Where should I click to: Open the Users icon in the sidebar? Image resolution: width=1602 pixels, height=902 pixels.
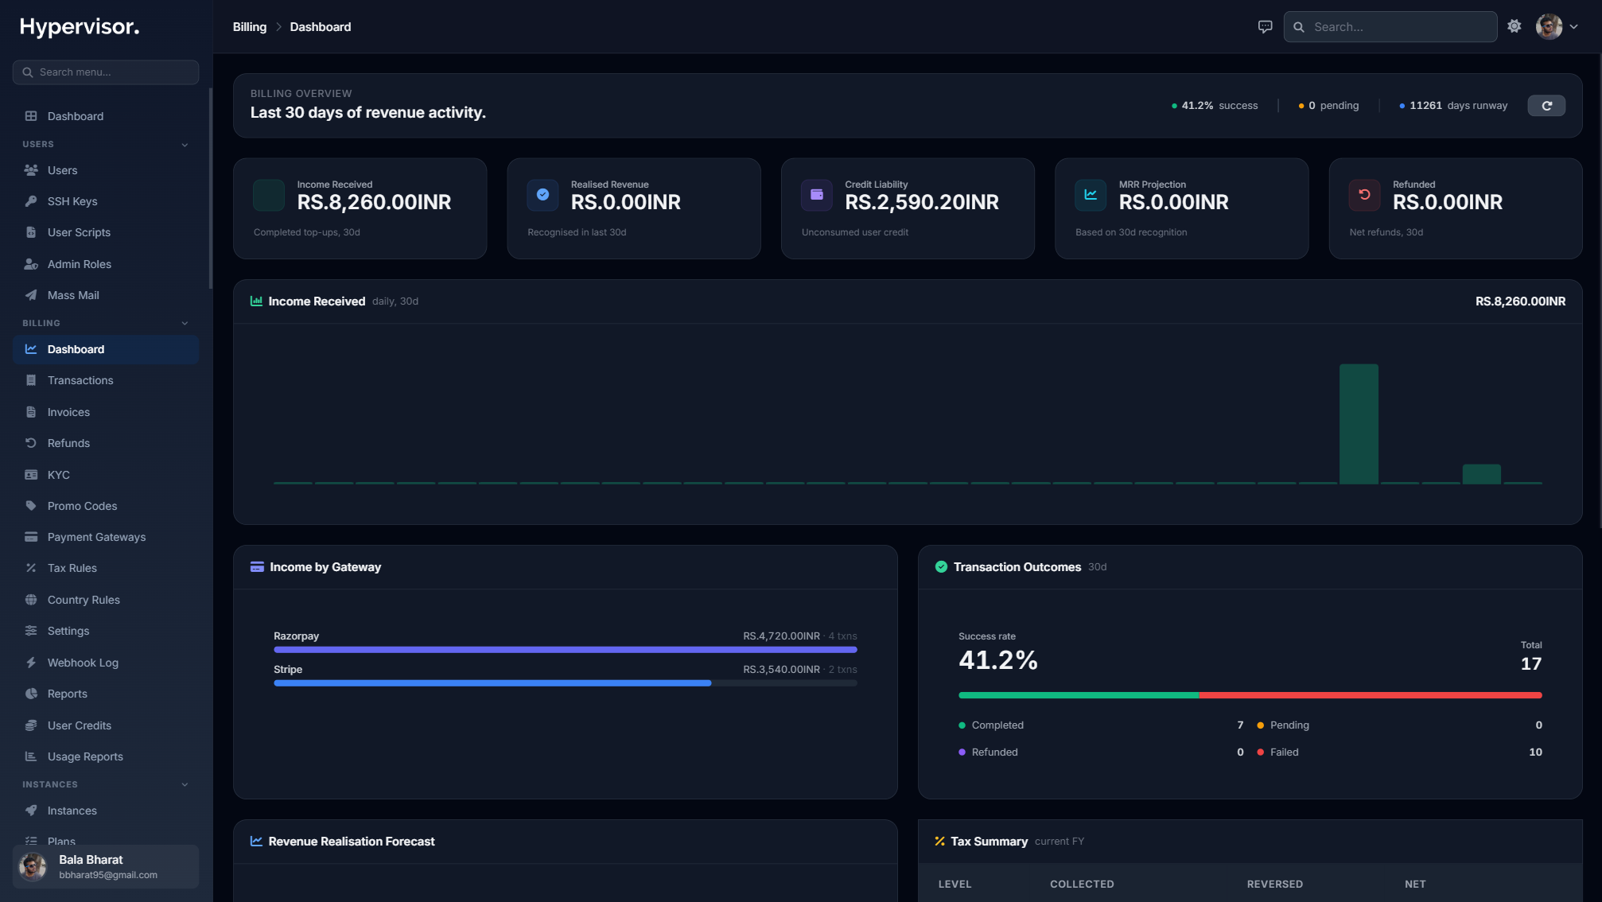pyautogui.click(x=31, y=170)
